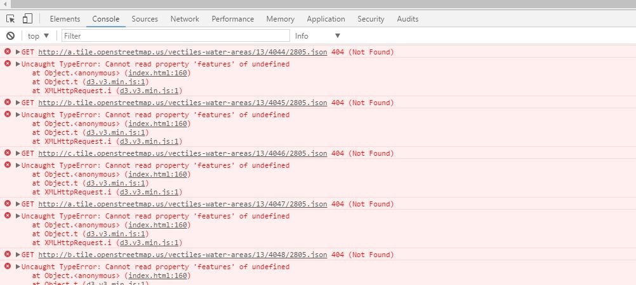636x285 pixels.
Task: Open the Network tab
Action: point(185,19)
